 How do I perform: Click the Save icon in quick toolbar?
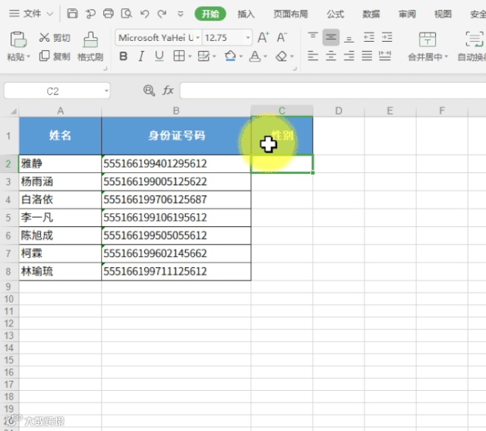72,14
